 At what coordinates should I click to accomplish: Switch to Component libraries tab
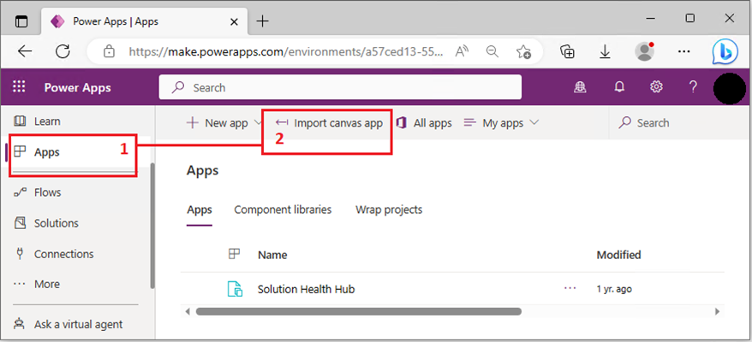click(x=283, y=209)
